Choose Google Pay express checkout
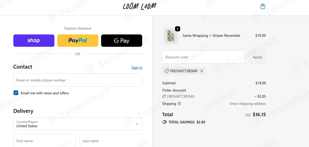The width and height of the screenshot is (309, 147). click(x=122, y=41)
